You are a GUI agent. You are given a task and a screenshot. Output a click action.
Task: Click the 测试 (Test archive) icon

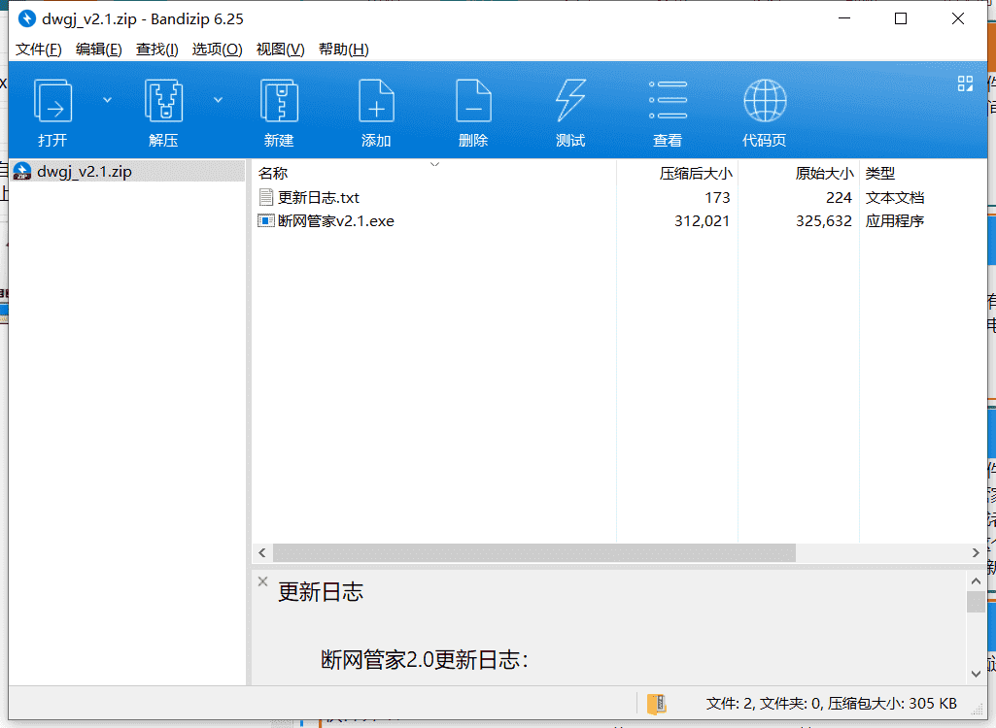coord(570,101)
